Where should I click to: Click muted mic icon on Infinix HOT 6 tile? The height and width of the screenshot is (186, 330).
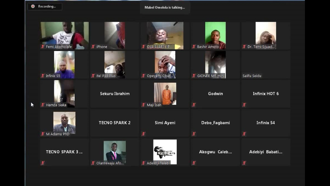[244, 105]
